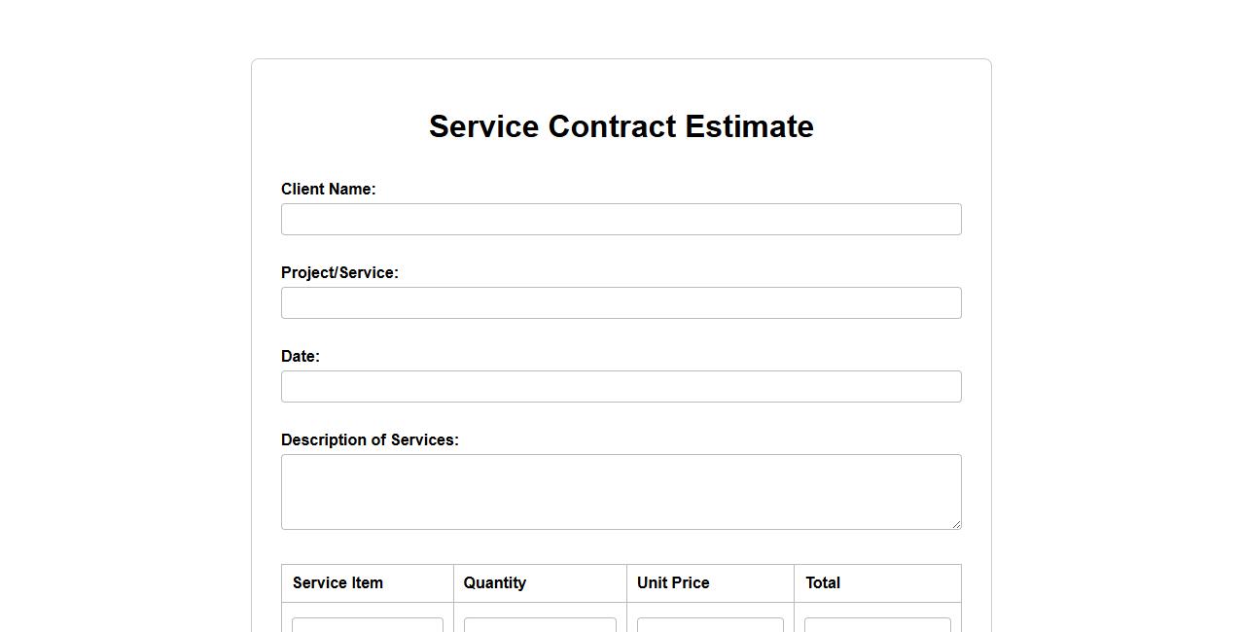This screenshot has height=632, width=1243.
Task: Click the Client Name label
Action: (328, 190)
